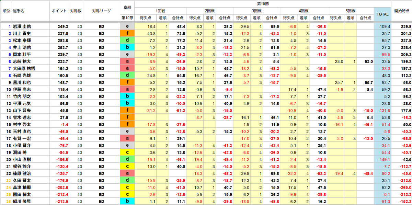The width and height of the screenshot is (412, 205).
Task: Select player name 有賀 一宏
Action: (x=22, y=138)
